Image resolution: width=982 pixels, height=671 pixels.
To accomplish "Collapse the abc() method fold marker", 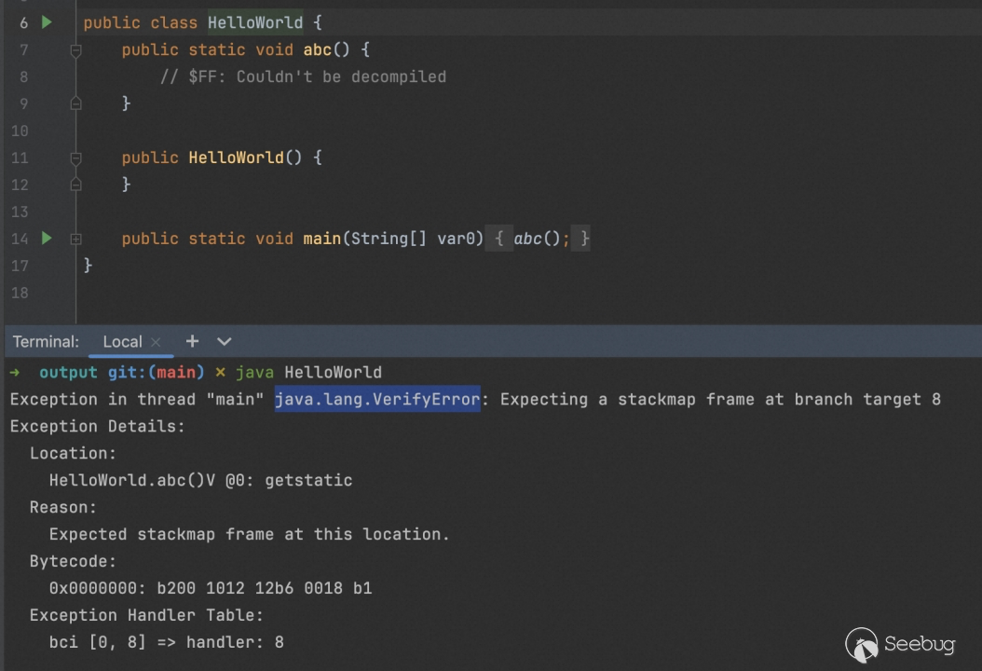I will tap(75, 50).
